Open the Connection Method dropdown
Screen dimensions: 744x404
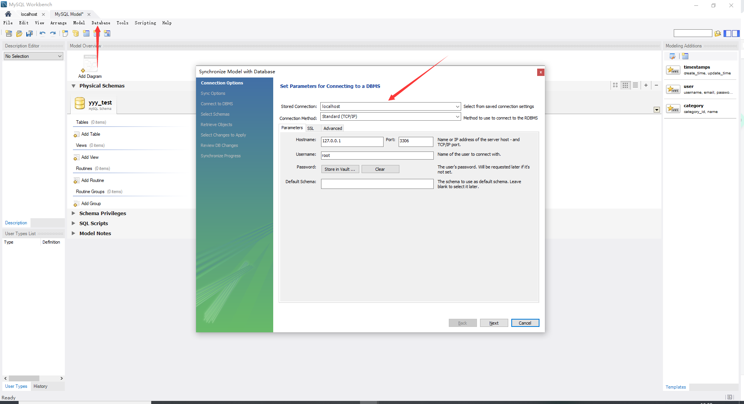[x=457, y=116]
